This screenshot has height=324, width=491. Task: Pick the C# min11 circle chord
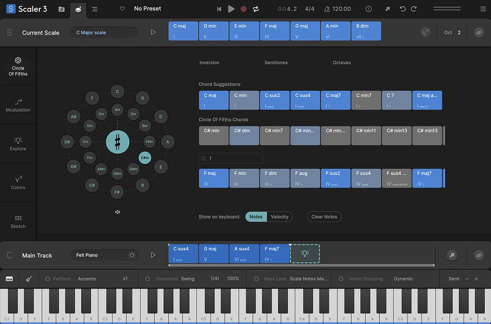tap(366, 135)
